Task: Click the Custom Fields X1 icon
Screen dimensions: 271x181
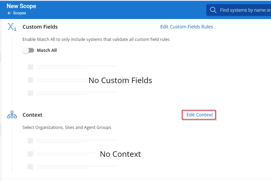Action: [12, 27]
